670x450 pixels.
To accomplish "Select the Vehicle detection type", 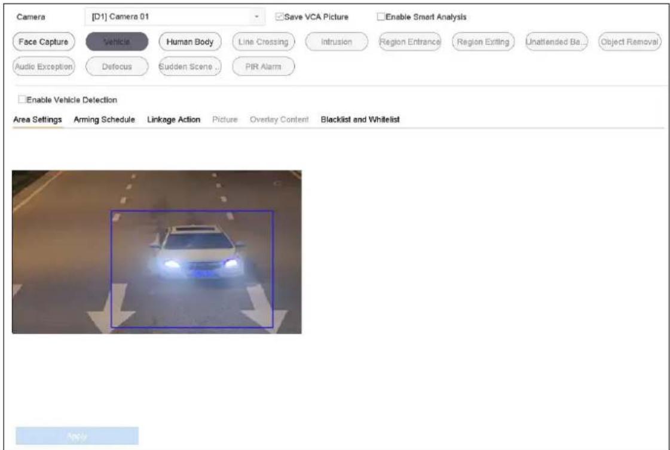I will click(117, 42).
